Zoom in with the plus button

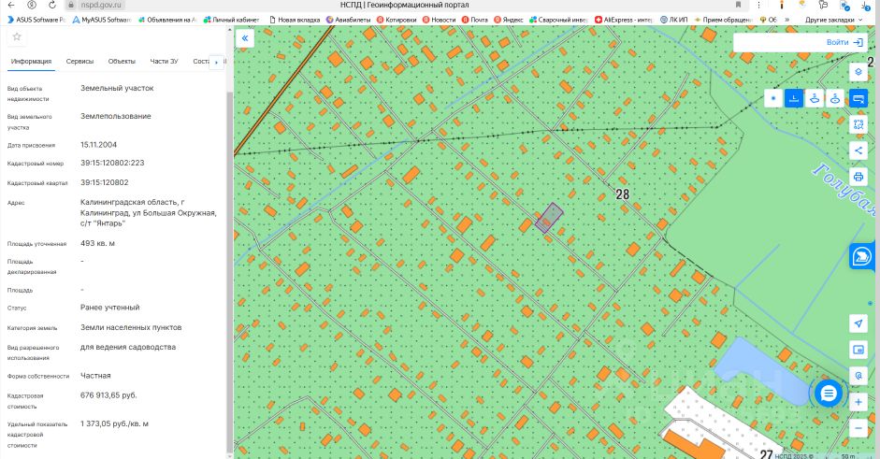click(858, 402)
